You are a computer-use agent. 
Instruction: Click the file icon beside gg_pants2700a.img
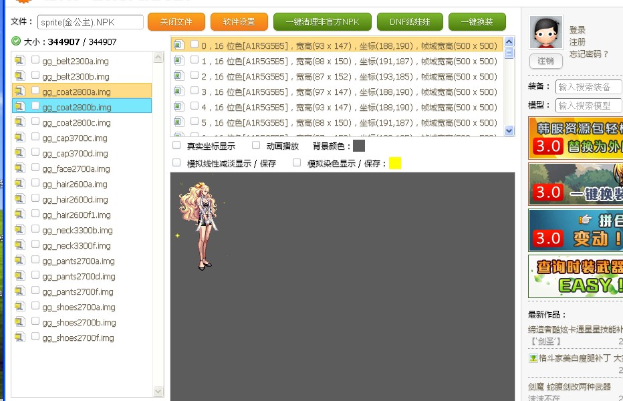coord(19,260)
